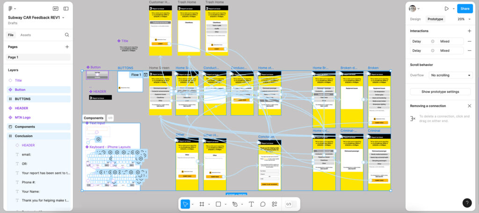The width and height of the screenshot is (479, 213).
Task: Select the Rectangle shape tool
Action: point(218,204)
